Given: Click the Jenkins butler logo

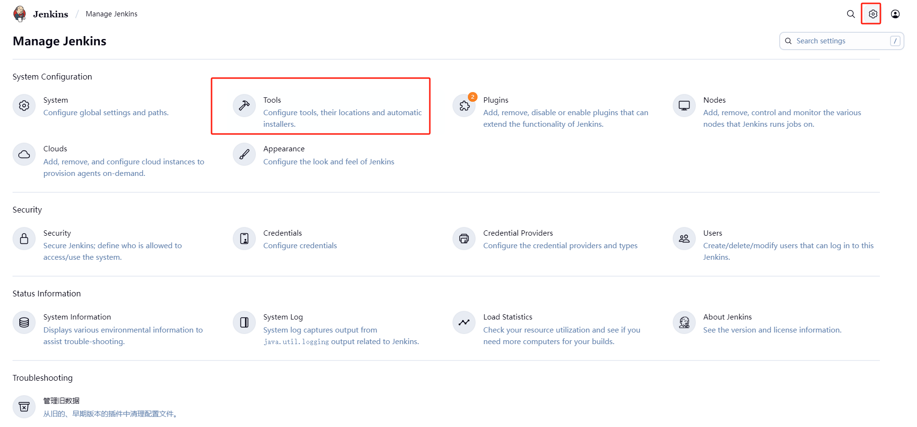Looking at the screenshot, I should (x=20, y=14).
